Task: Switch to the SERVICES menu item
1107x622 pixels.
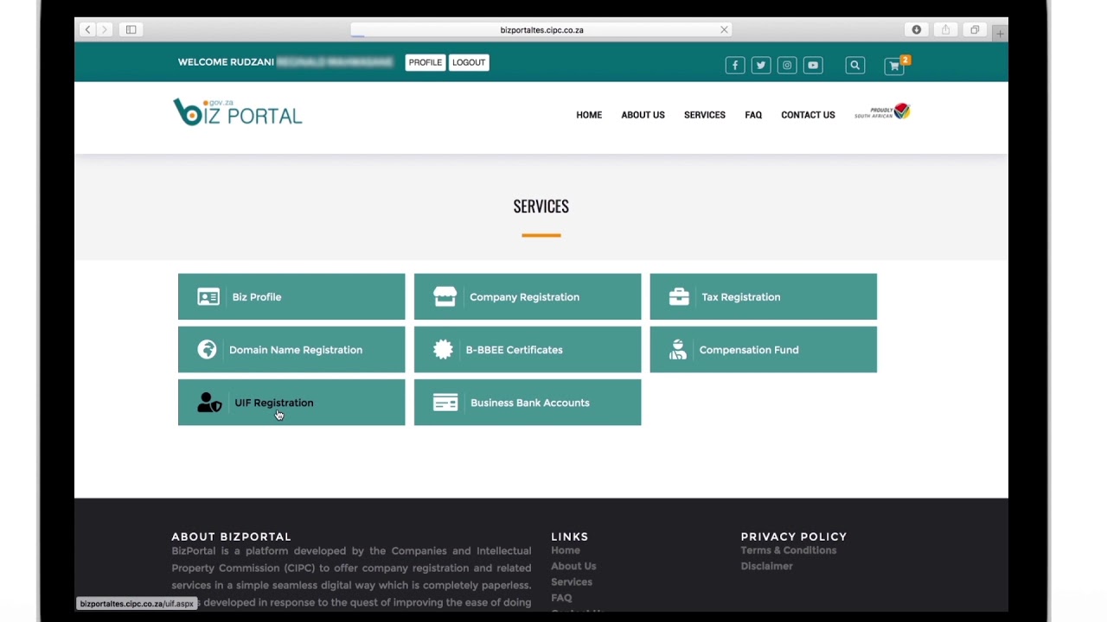Action: (704, 115)
